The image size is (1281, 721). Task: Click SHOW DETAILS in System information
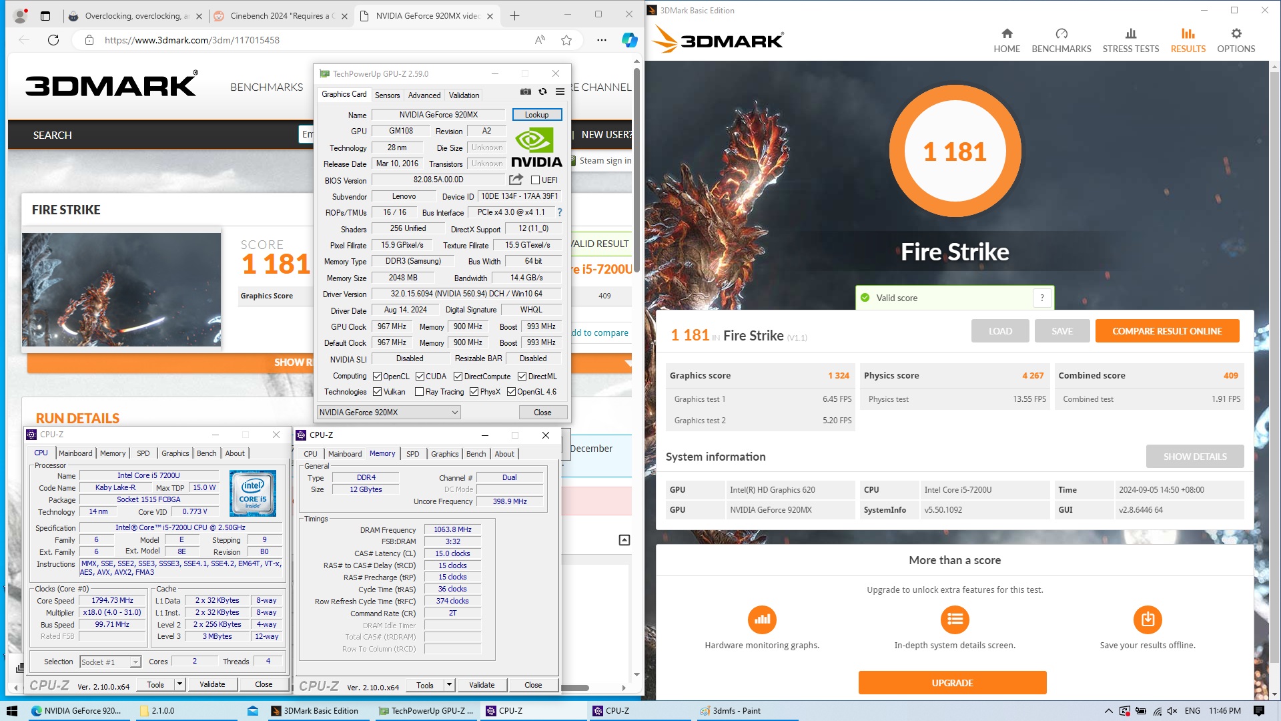click(x=1195, y=457)
